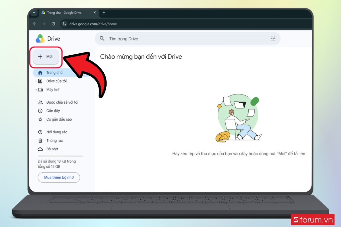
Task: Open Được chia sẻ với tôi
Action: tap(62, 102)
